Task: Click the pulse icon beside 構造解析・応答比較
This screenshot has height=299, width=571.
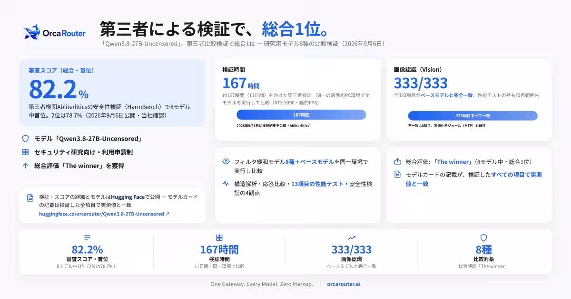Action: coord(226,184)
